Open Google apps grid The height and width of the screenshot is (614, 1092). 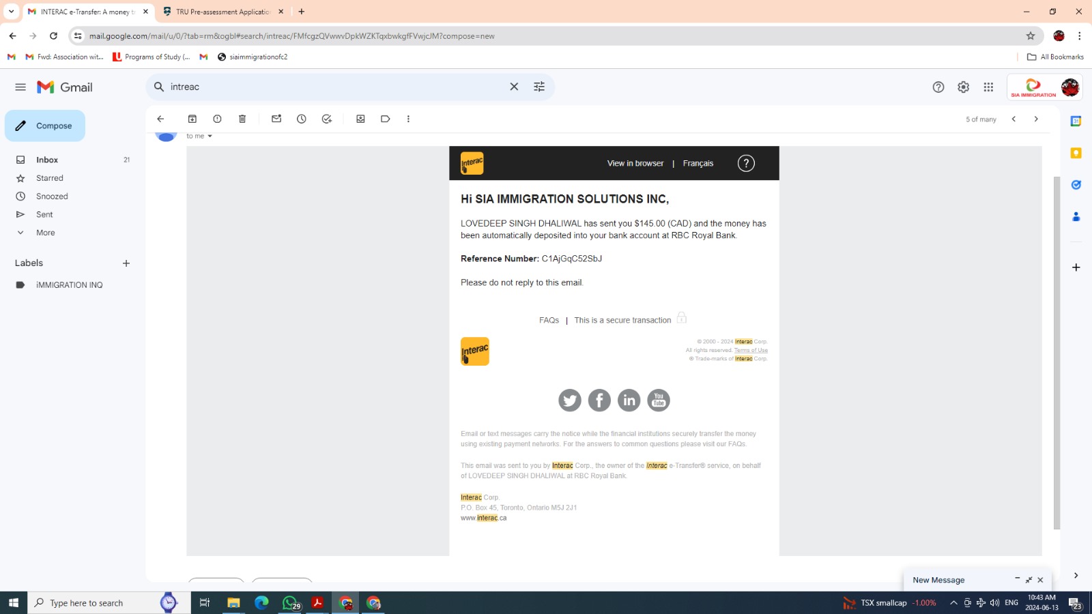click(988, 87)
